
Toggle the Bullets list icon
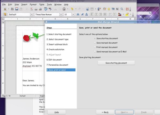coord(115,14)
